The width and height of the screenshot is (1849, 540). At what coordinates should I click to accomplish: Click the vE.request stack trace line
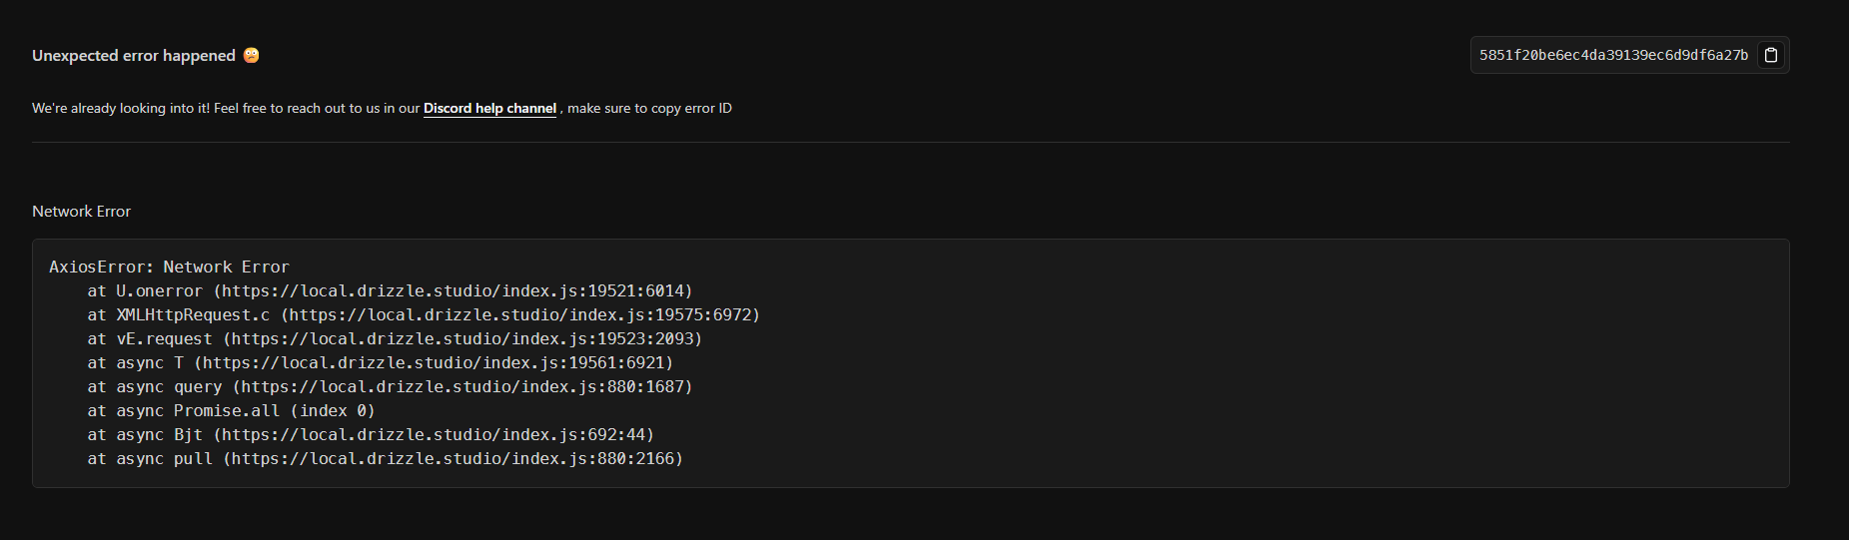pos(395,339)
